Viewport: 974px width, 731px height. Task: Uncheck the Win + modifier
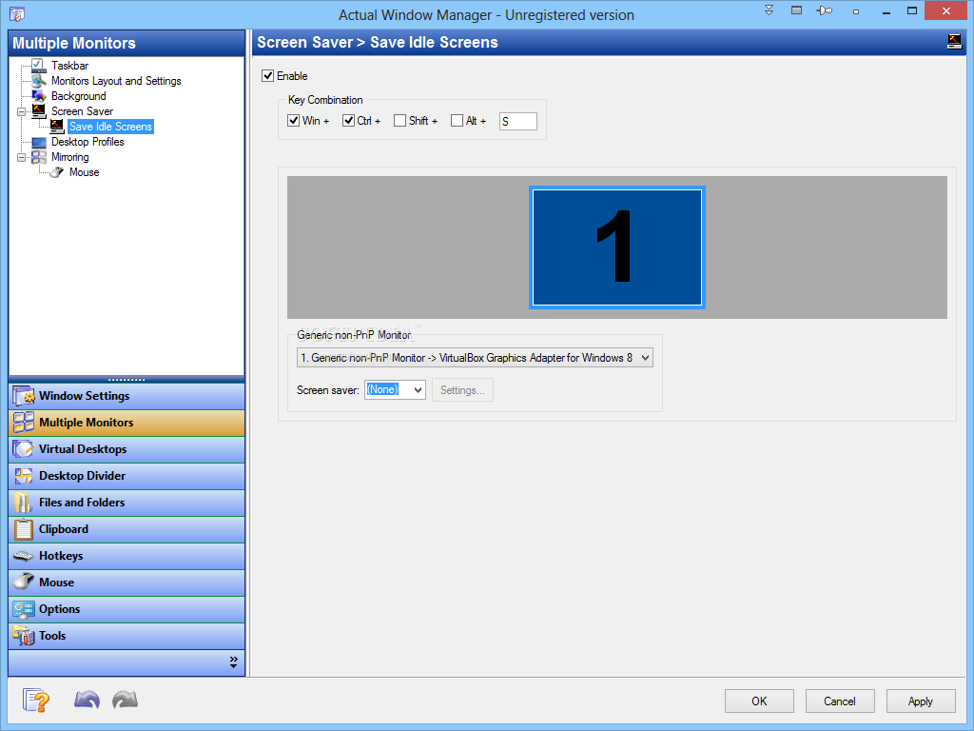point(294,121)
